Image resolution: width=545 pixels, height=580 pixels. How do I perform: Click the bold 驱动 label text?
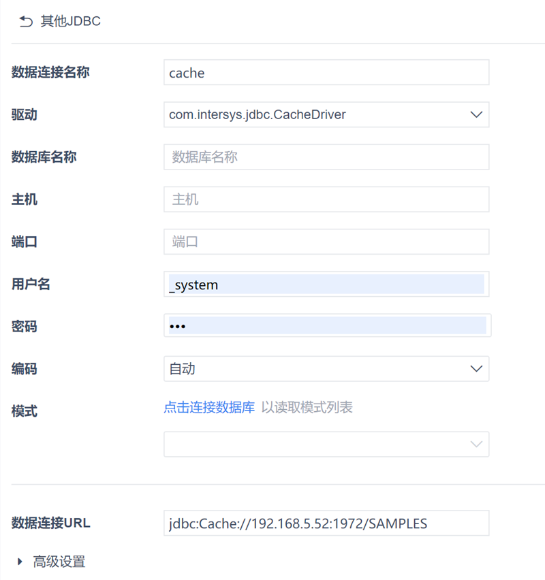[25, 114]
